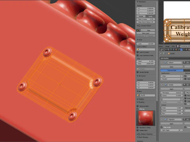Image resolution: width=190 pixels, height=142 pixels.
Task: Open the Object Data properties tab icon
Action: [184, 50]
